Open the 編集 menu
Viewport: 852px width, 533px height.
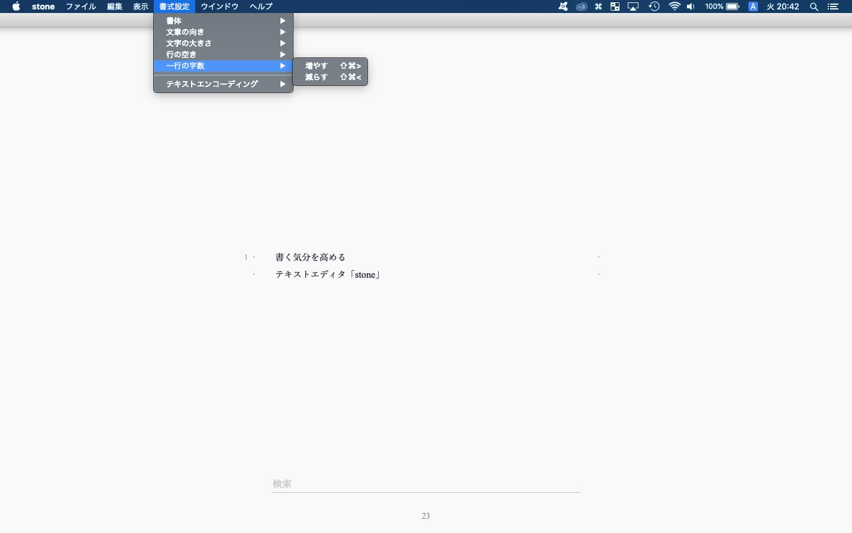pyautogui.click(x=115, y=7)
